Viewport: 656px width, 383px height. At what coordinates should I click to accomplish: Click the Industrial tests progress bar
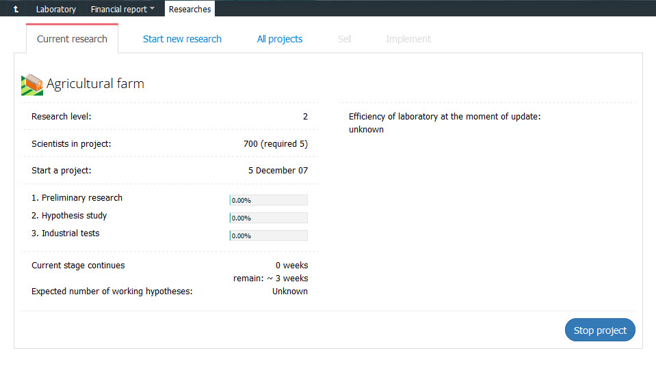(268, 236)
